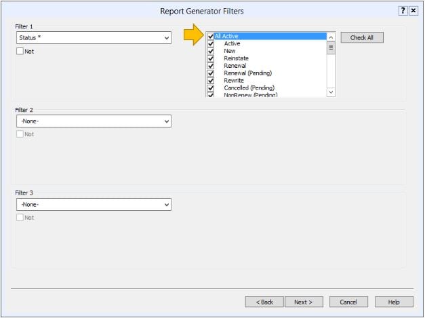Uncheck the Cancelled (Pending) checkbox
Screen dimensions: 425x318
[211, 88]
